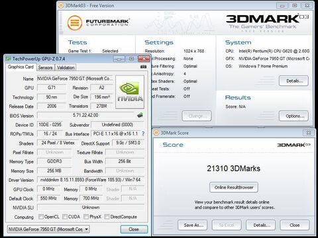318x238 pixels.
Task: Toggle the CUDA checkbox
Action: tap(65, 217)
